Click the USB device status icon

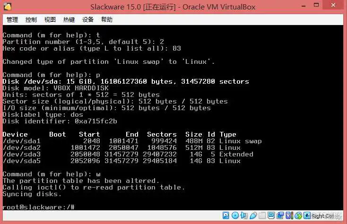click(x=253, y=215)
